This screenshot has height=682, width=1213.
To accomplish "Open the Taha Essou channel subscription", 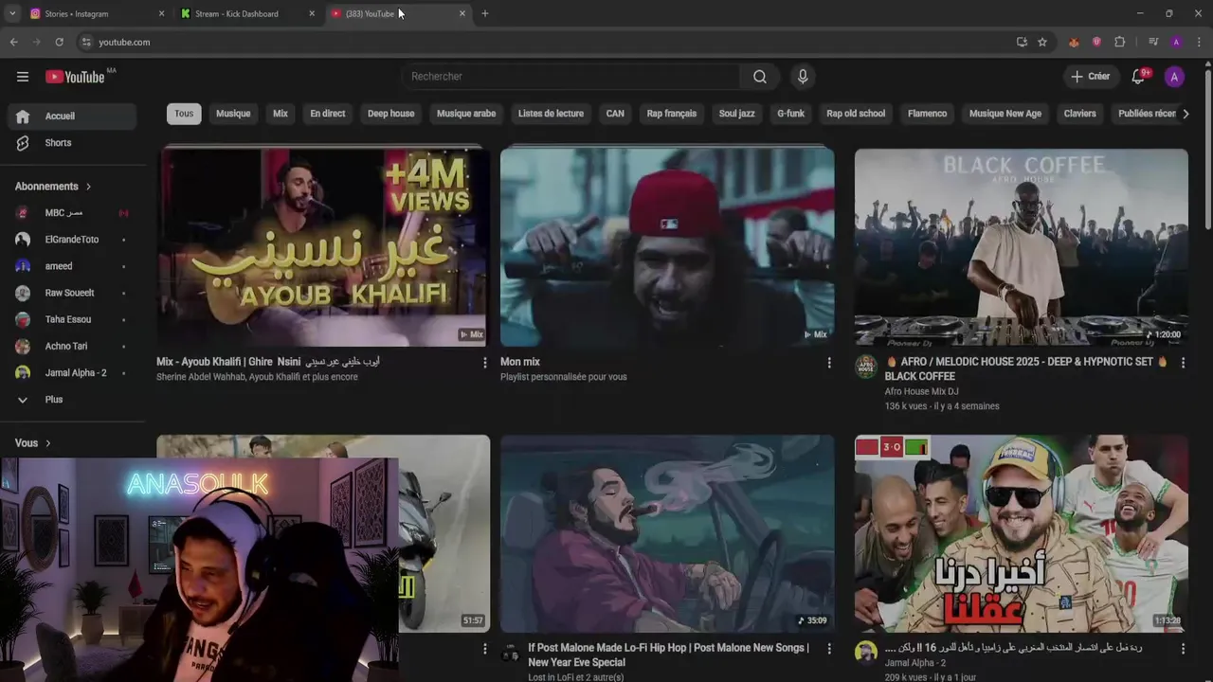I will pyautogui.click(x=72, y=319).
